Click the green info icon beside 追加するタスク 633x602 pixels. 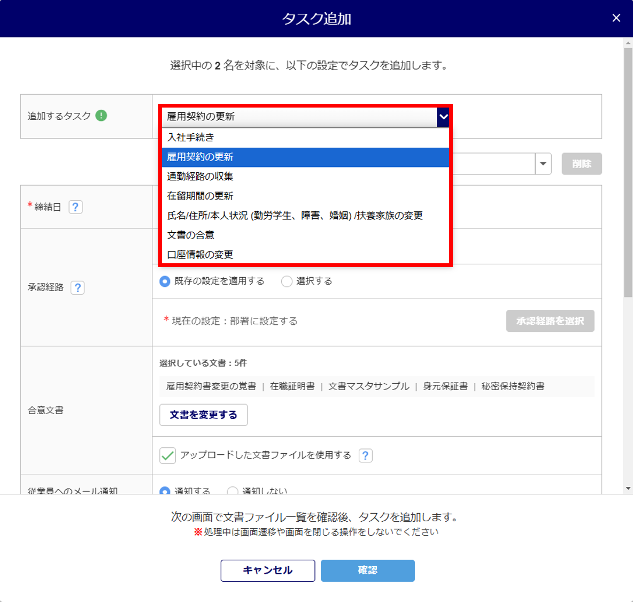pyautogui.click(x=101, y=116)
